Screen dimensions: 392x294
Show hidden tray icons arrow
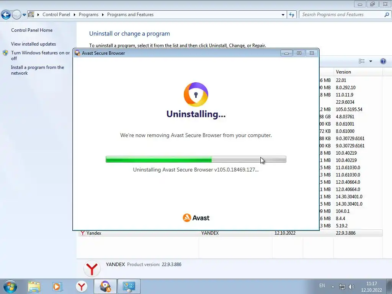(333, 286)
